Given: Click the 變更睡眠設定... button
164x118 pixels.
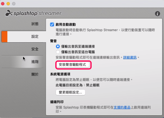Looking at the screenshot, I should 70,92.
